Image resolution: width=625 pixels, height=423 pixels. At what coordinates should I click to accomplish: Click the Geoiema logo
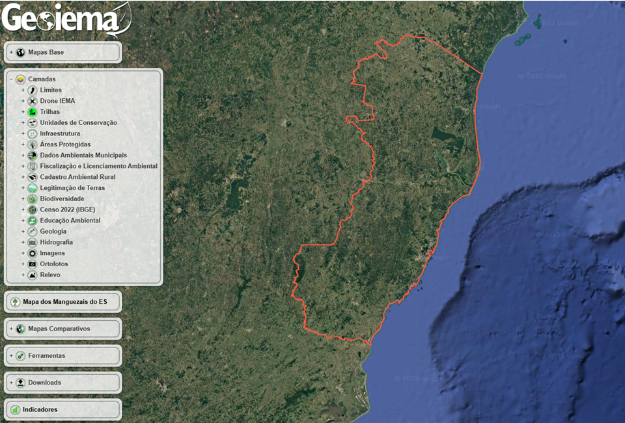65,20
